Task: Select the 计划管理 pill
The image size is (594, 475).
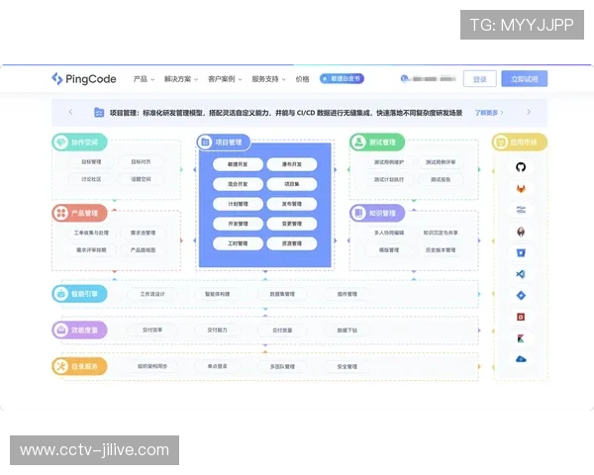Action: (238, 204)
